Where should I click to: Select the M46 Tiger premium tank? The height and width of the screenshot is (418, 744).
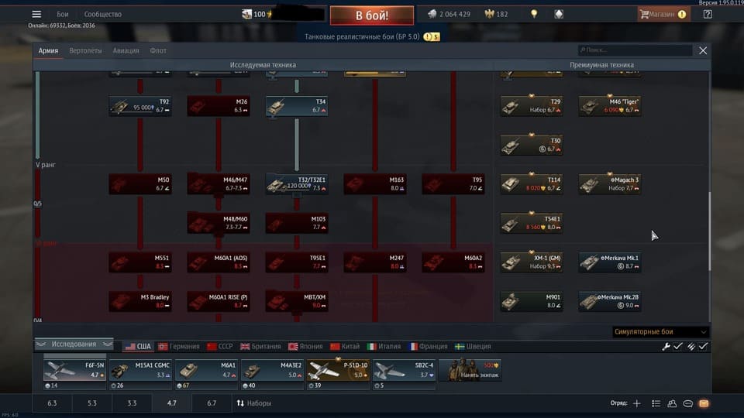click(610, 106)
